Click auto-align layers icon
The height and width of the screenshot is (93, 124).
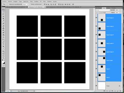tap(73, 4)
